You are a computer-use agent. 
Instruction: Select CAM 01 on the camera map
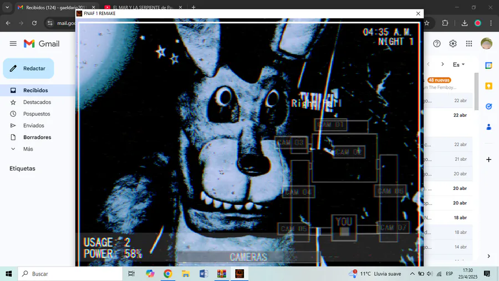point(331,124)
